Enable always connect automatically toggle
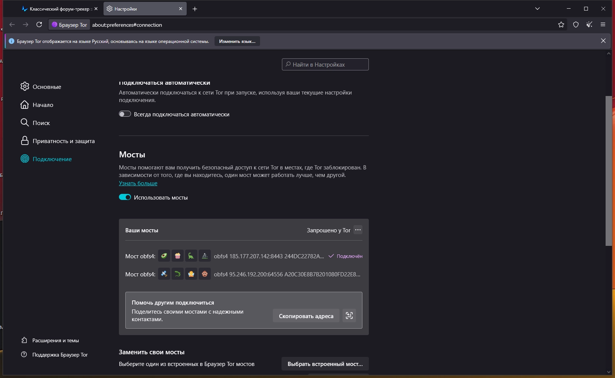 [125, 114]
